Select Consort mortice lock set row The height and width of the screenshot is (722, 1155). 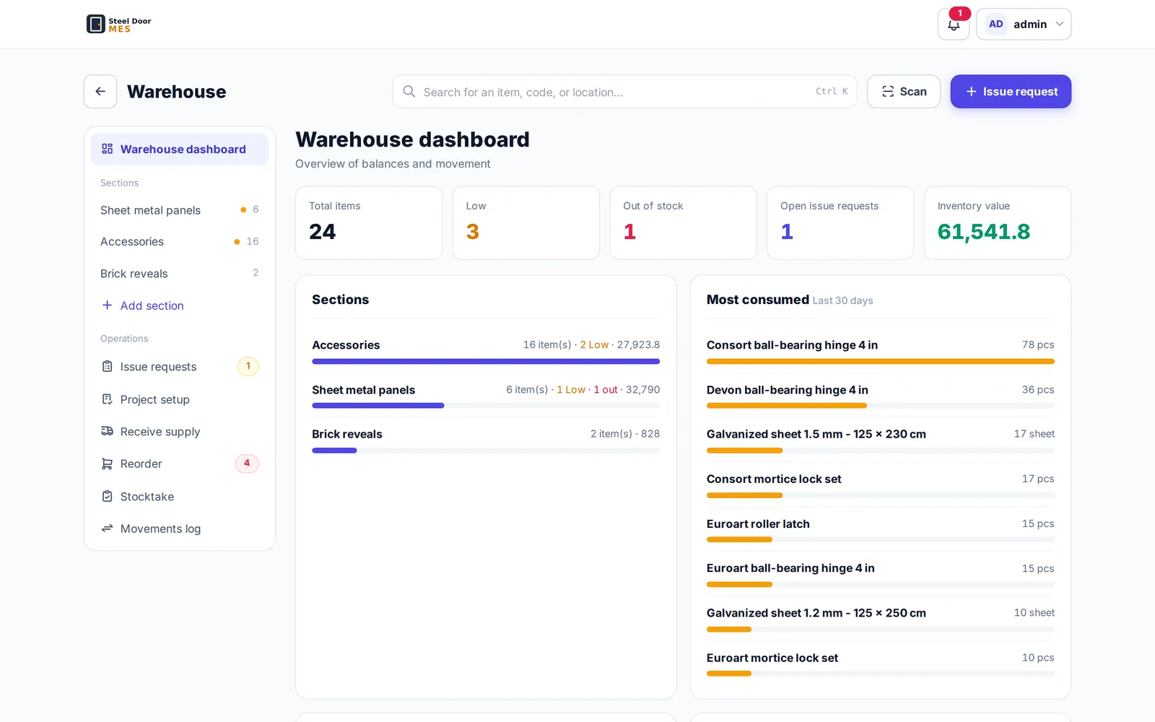881,484
